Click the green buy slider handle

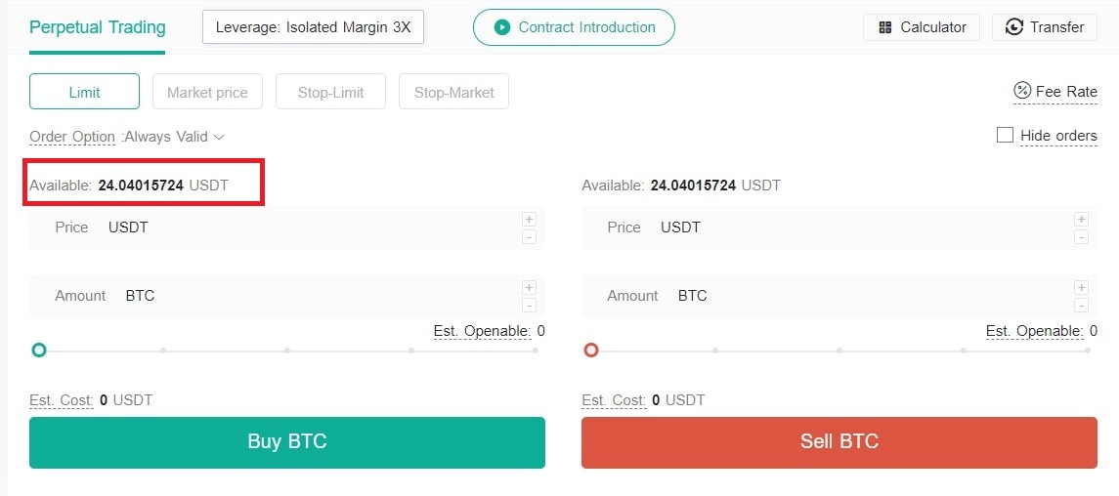(x=39, y=350)
